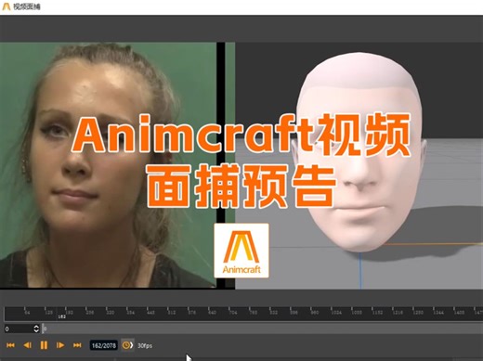Image resolution: width=483 pixels, height=361 pixels.
Task: Click the Animcraft icon in the title bar
Action: [x=7, y=6]
